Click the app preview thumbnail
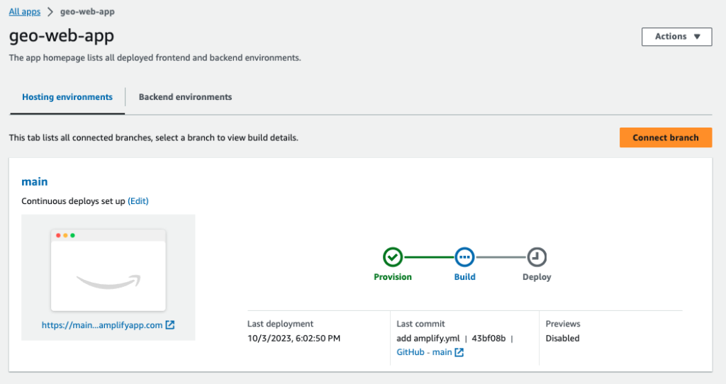 pyautogui.click(x=108, y=270)
